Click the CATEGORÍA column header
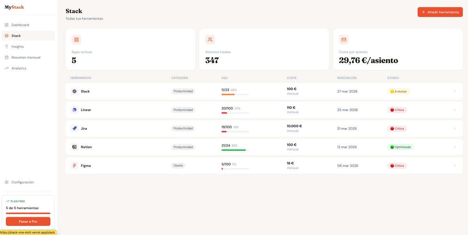The height and width of the screenshot is (235, 468). pos(180,78)
